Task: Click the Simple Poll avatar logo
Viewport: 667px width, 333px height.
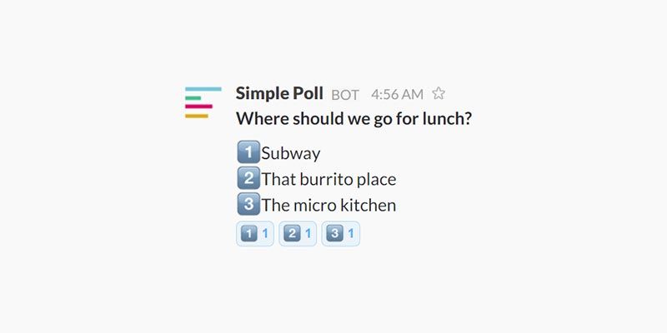Action: 203,102
